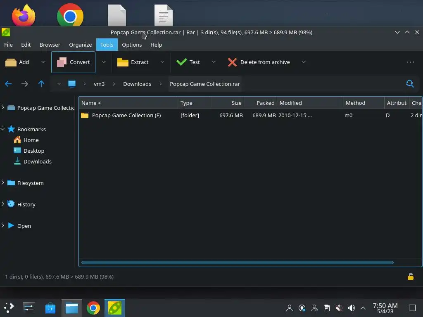Viewport: 423px width, 317px height.
Task: Click the PeaZip title bar app icon
Action: click(x=6, y=32)
